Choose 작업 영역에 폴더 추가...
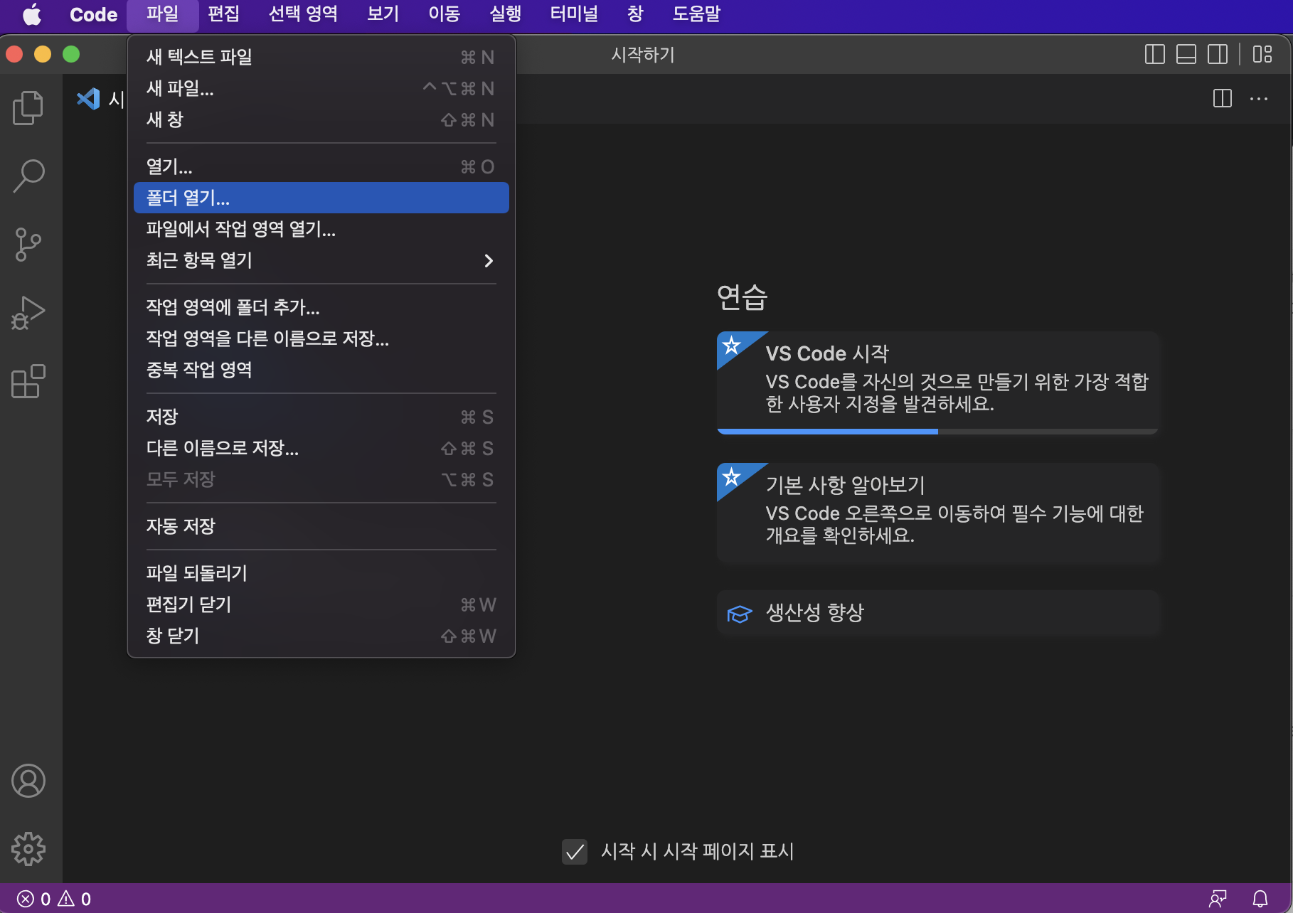The image size is (1293, 913). click(x=321, y=307)
